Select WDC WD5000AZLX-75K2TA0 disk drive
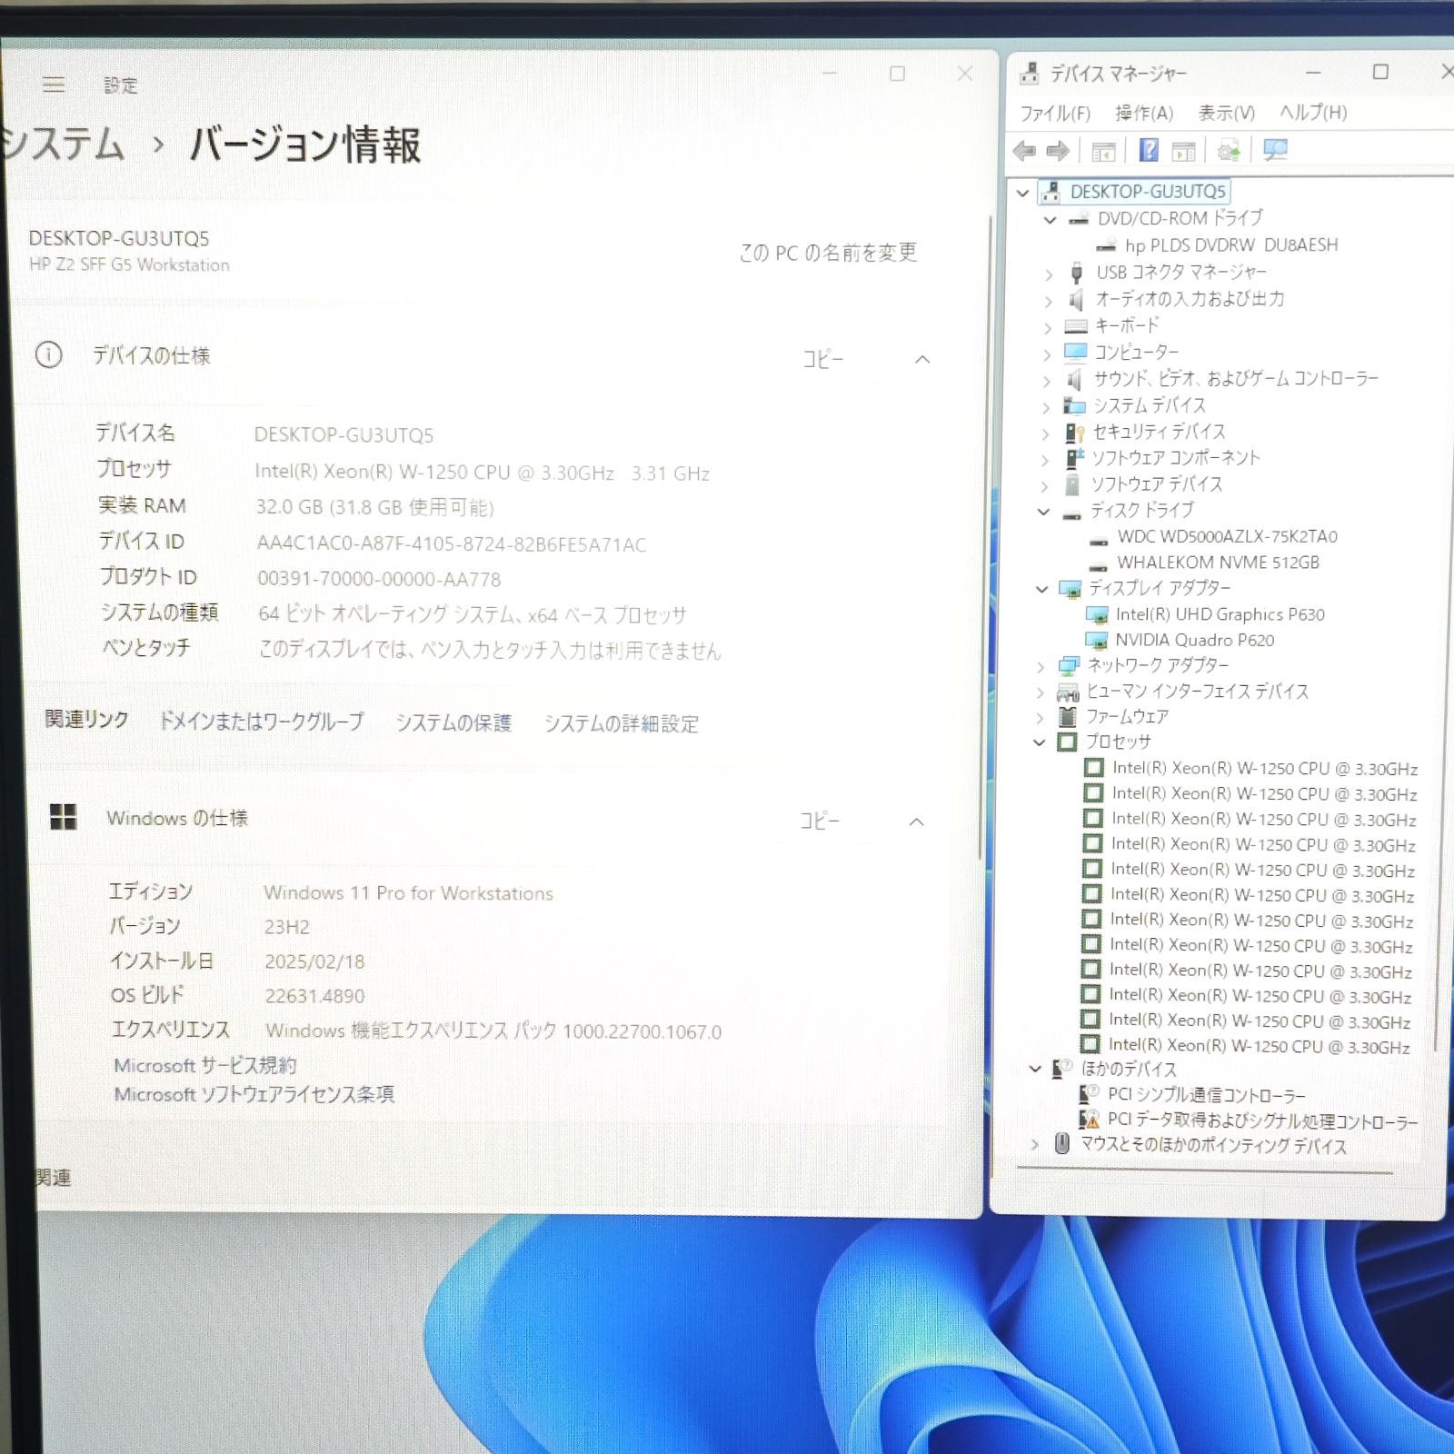 [1227, 536]
